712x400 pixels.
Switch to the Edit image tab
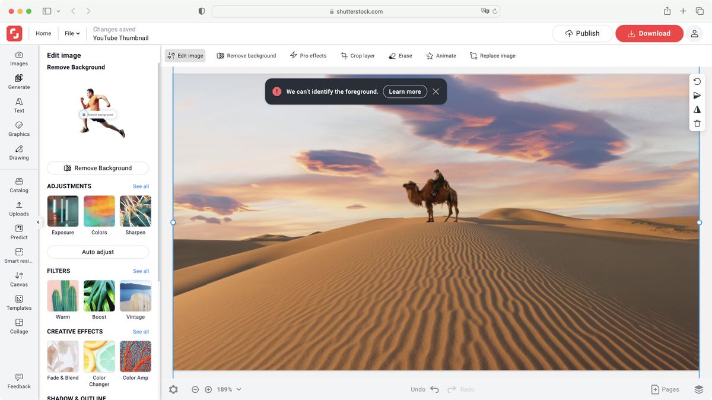pyautogui.click(x=186, y=55)
